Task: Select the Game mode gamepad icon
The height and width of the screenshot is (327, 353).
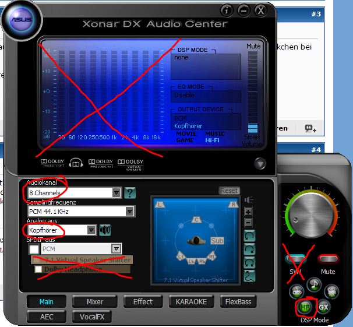Action: (296, 291)
